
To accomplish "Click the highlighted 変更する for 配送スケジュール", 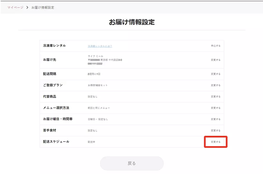I will 216,142.
